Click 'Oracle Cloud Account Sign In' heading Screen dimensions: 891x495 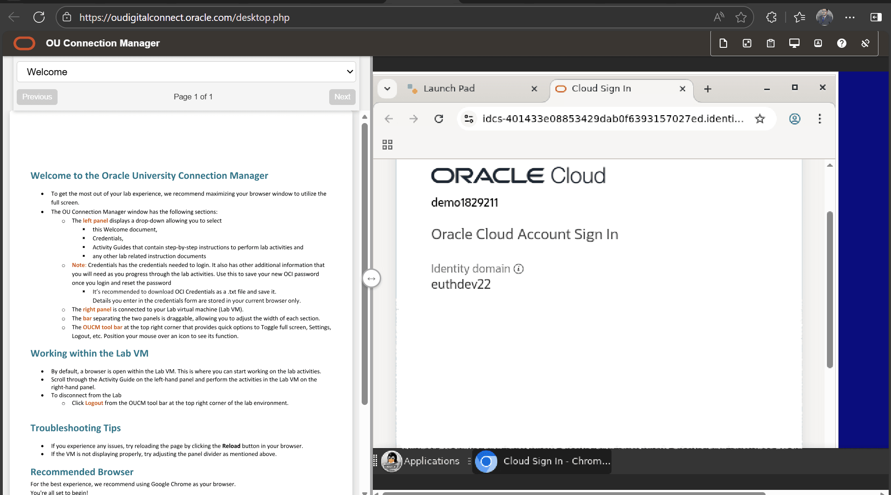coord(525,234)
